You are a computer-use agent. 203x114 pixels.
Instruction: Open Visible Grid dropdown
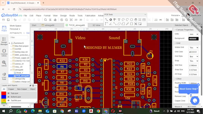pos(193,48)
